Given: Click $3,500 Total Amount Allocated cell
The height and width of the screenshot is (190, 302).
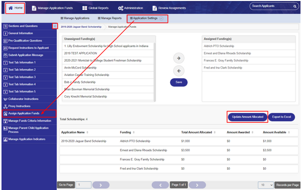Looking at the screenshot, I should click(x=185, y=150).
